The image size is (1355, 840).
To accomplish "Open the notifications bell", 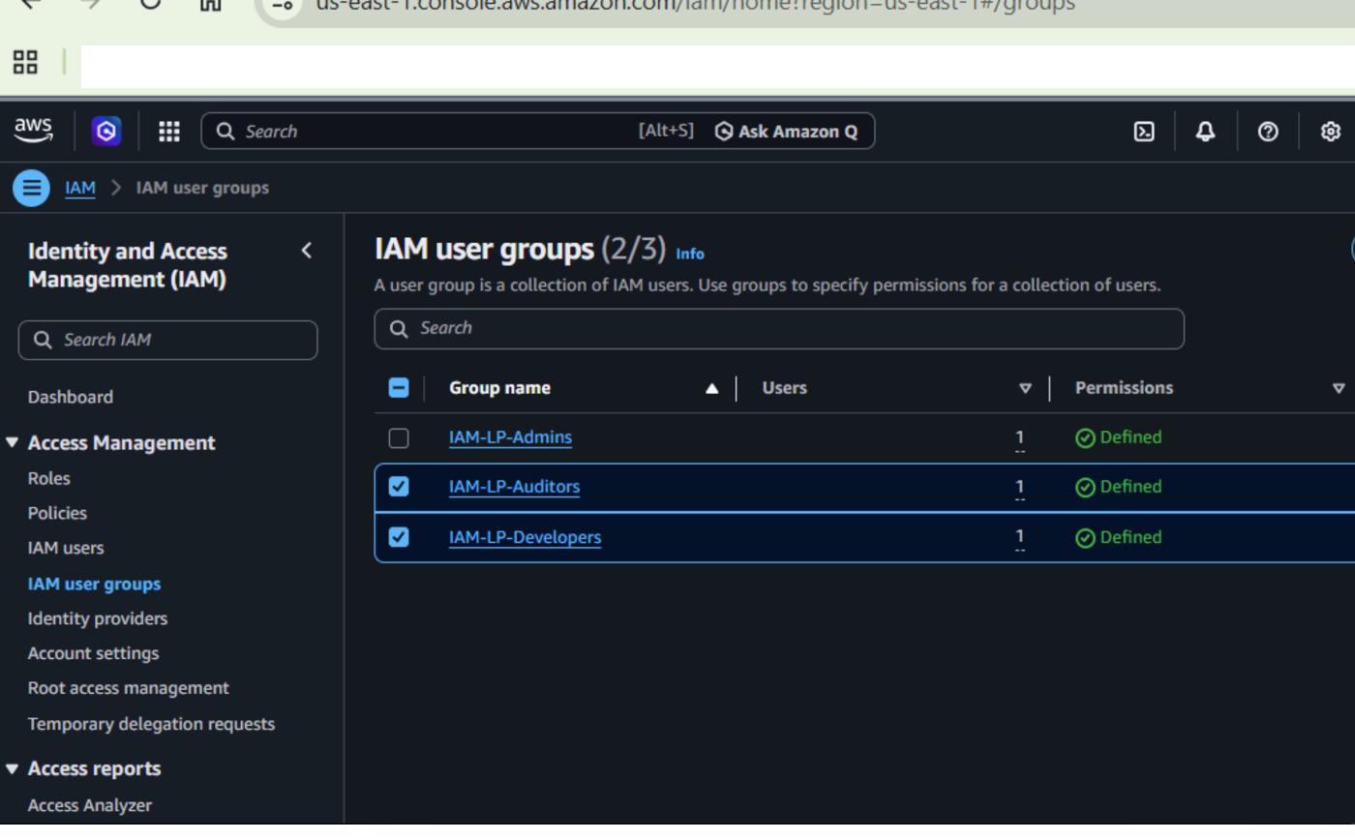I will (x=1206, y=132).
